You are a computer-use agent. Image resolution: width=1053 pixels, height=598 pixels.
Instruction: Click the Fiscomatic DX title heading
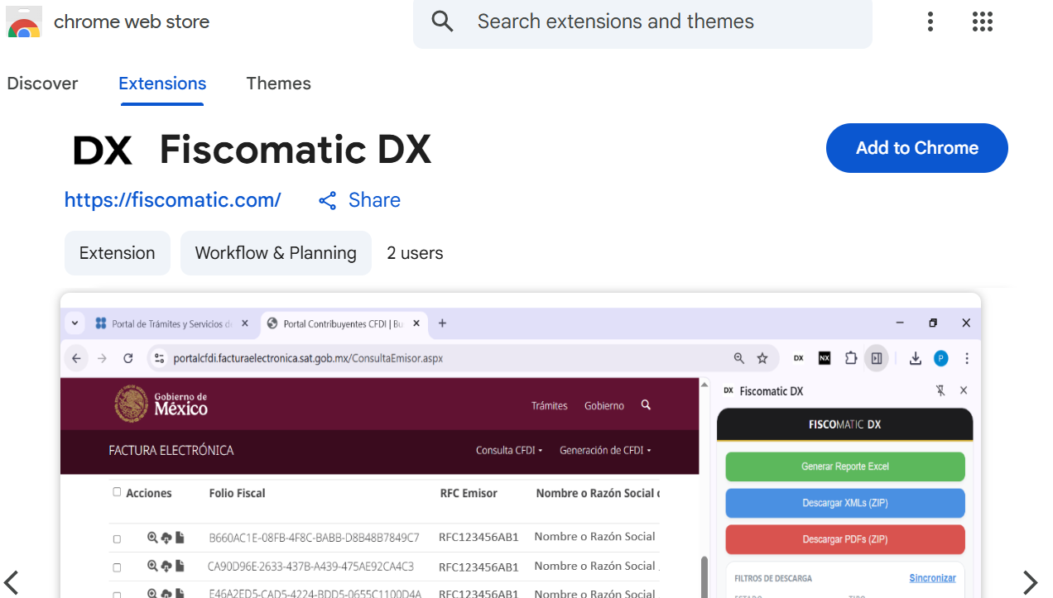[x=296, y=150]
